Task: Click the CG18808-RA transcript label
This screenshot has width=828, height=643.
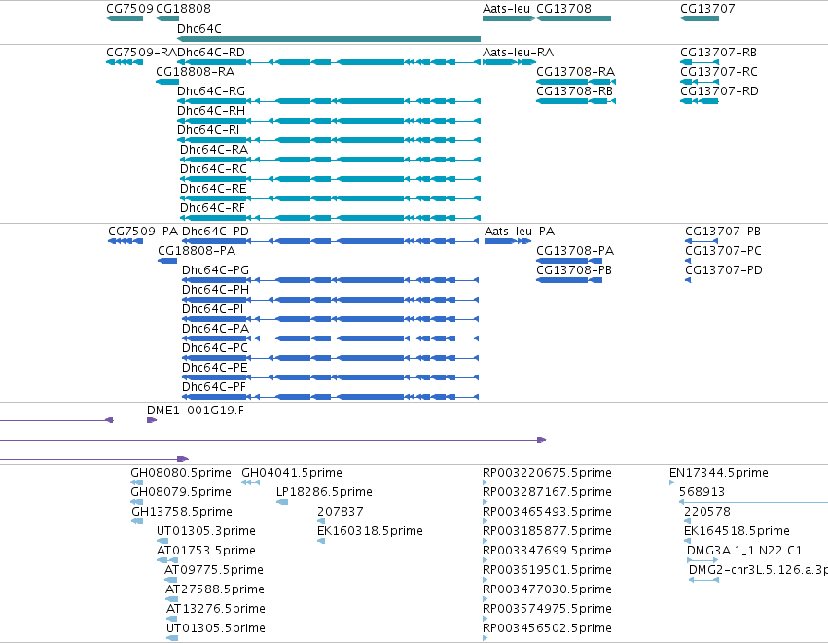Action: pos(195,72)
